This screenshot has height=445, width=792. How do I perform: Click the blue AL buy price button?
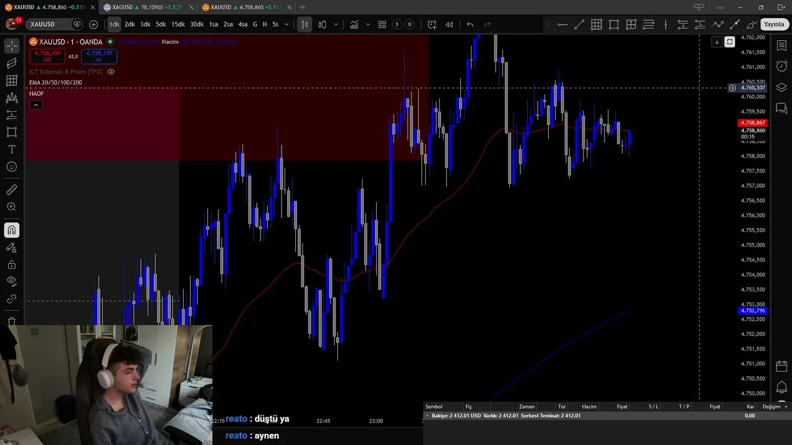(x=98, y=56)
